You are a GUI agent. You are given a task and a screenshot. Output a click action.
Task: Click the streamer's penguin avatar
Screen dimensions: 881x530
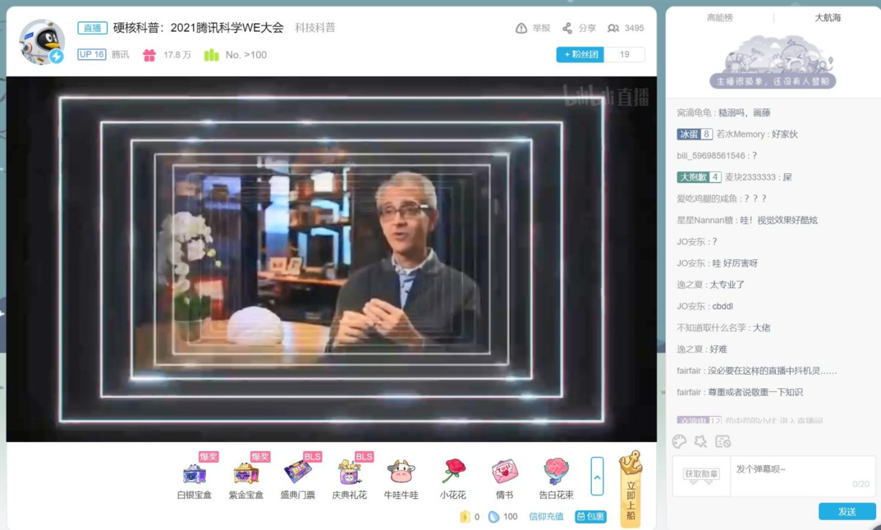point(42,41)
